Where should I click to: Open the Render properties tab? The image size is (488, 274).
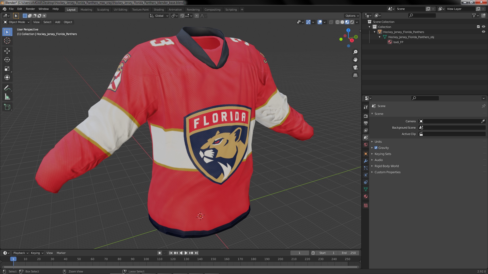366,116
